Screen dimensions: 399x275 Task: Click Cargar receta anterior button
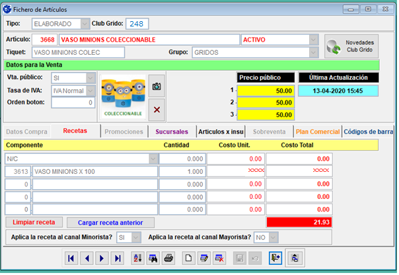tap(110, 222)
